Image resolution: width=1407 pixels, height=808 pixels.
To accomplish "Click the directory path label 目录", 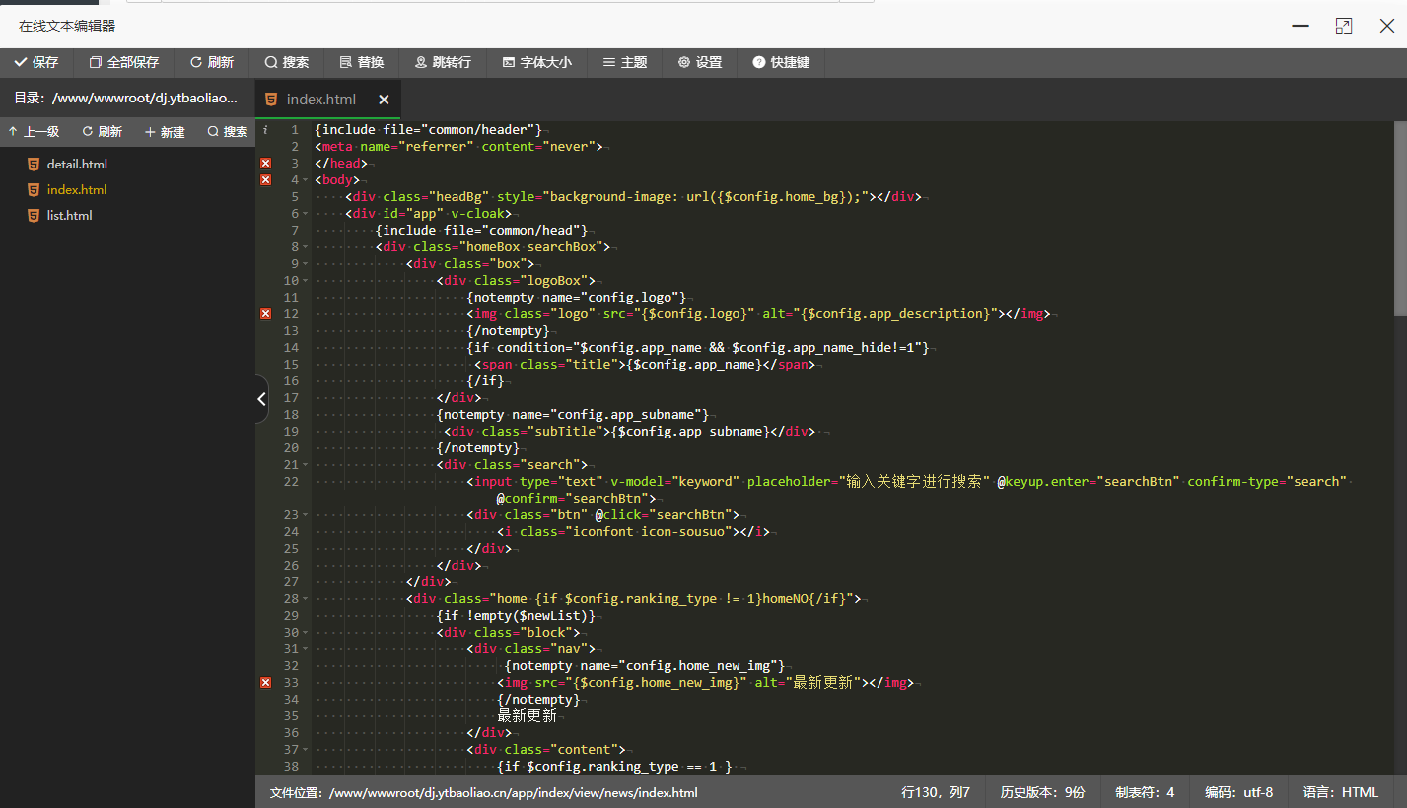I will pos(125,99).
